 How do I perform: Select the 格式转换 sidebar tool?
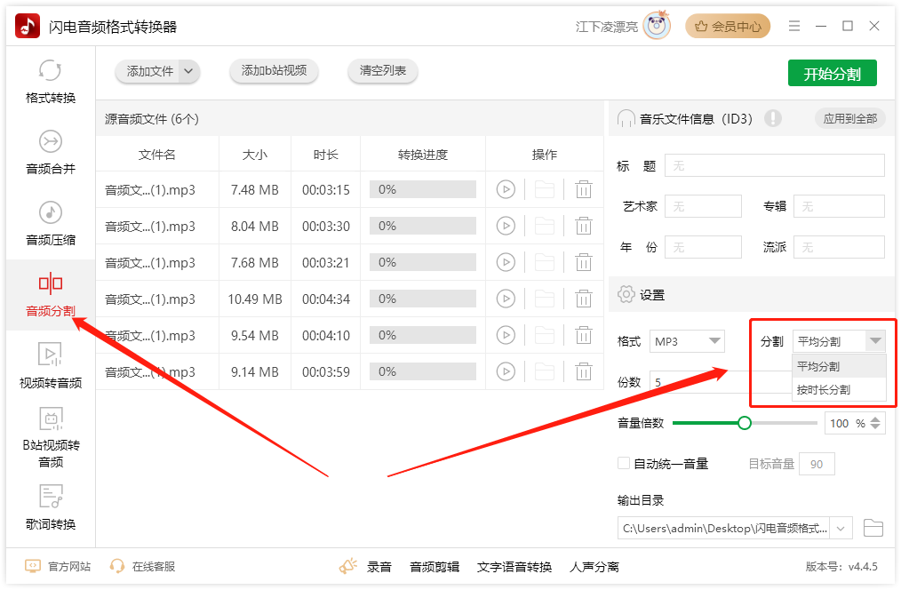click(x=49, y=80)
